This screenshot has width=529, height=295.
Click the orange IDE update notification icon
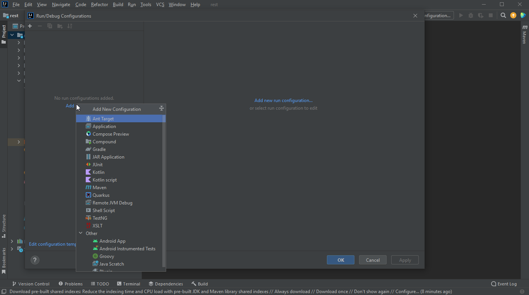coord(513,15)
